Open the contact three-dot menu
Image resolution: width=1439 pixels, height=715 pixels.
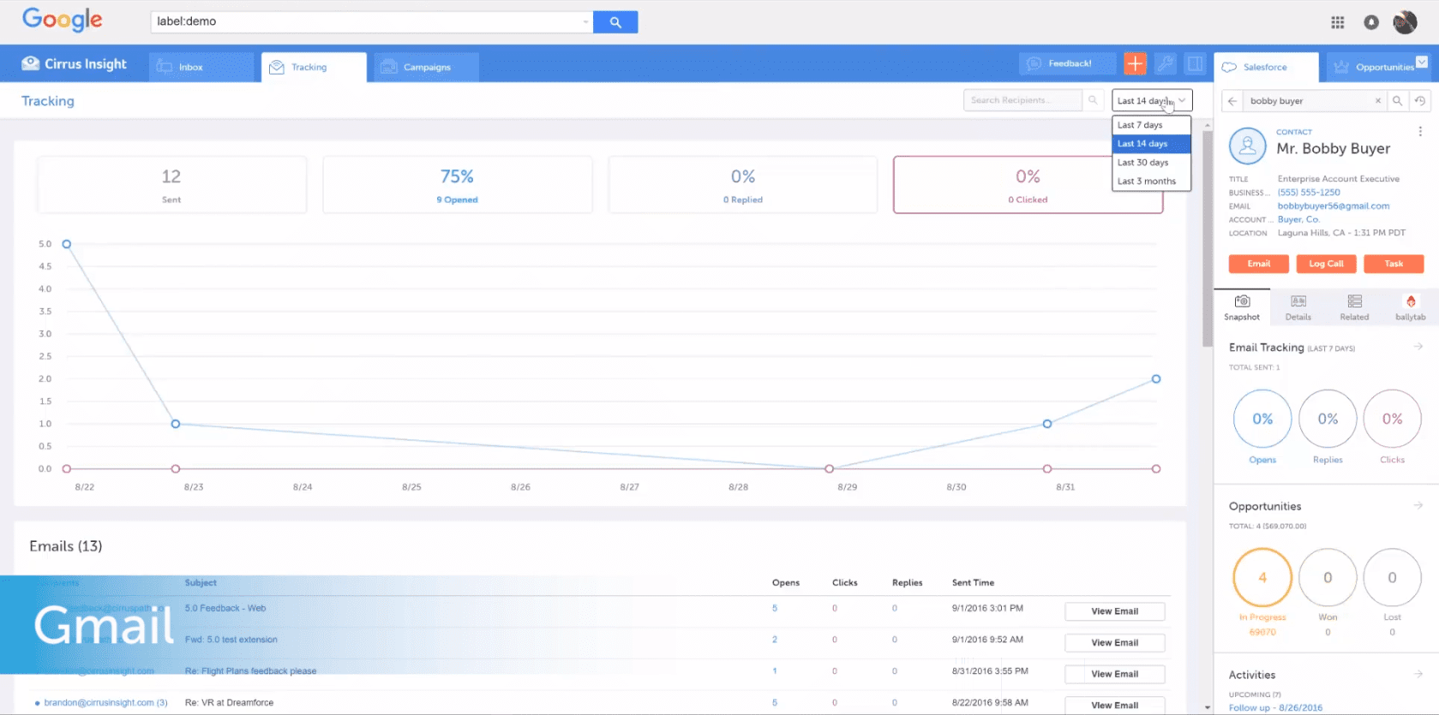coord(1420,131)
